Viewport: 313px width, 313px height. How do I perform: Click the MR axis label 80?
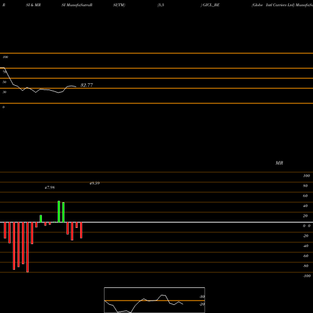[x=305, y=186]
